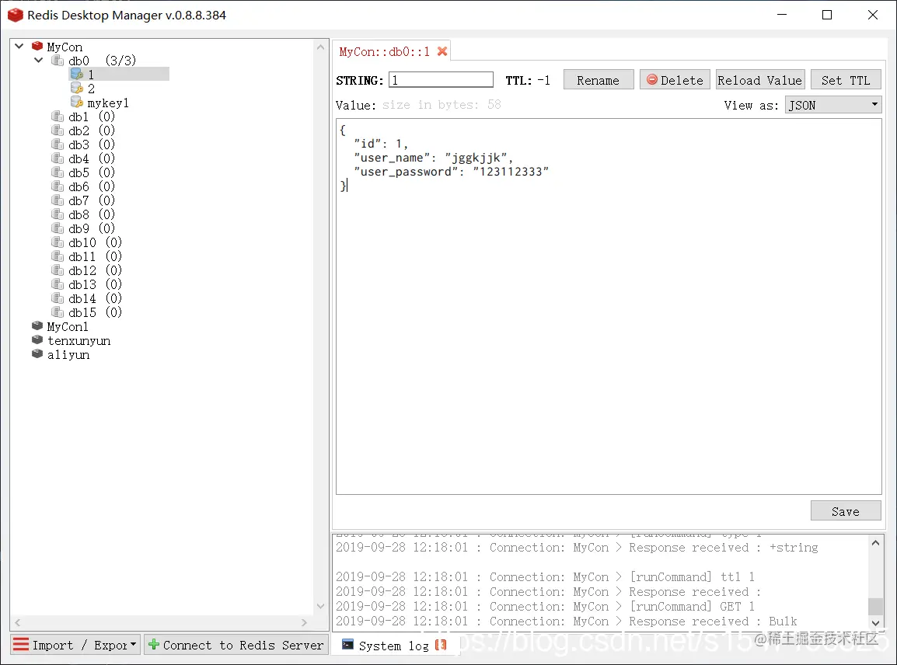Open the db13 database icon
This screenshot has width=897, height=665.
click(x=58, y=284)
